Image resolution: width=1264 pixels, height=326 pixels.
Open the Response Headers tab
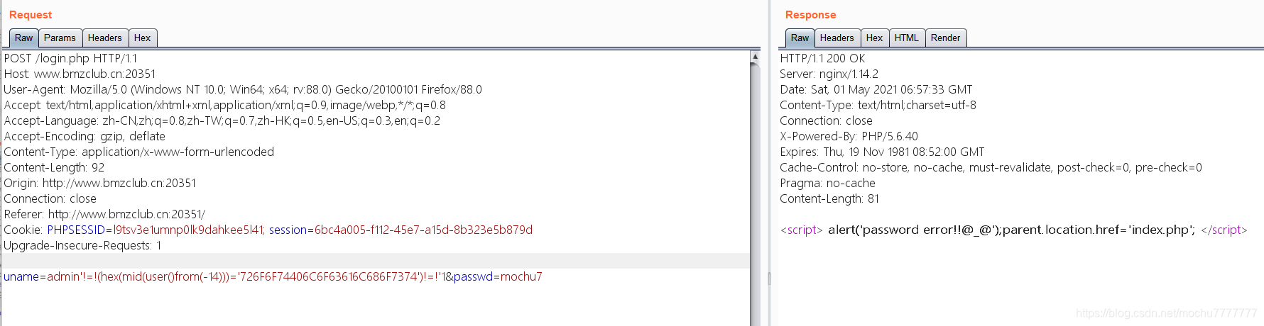(x=837, y=38)
